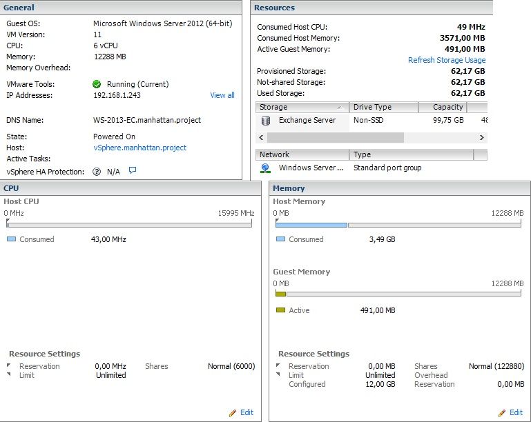The height and width of the screenshot is (422, 531).
Task: Click Edit link in the CPU panel
Action: pos(247,412)
